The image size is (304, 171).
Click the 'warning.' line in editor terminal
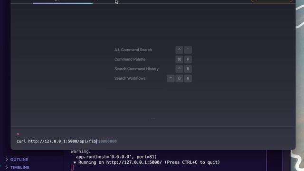click(x=81, y=151)
